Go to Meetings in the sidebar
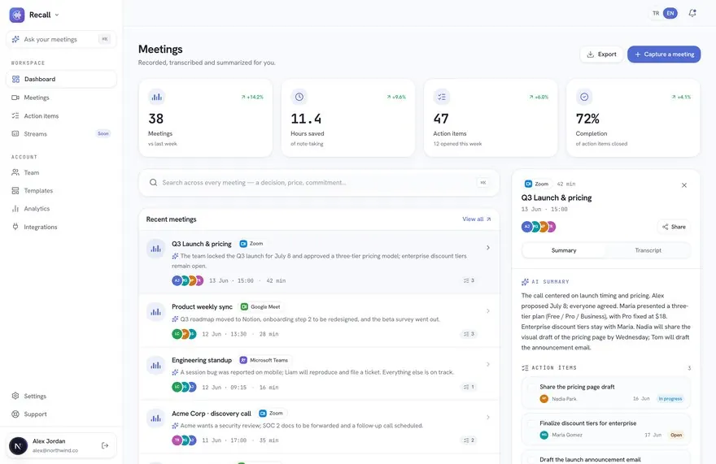Image resolution: width=716 pixels, height=464 pixels. coord(61,98)
